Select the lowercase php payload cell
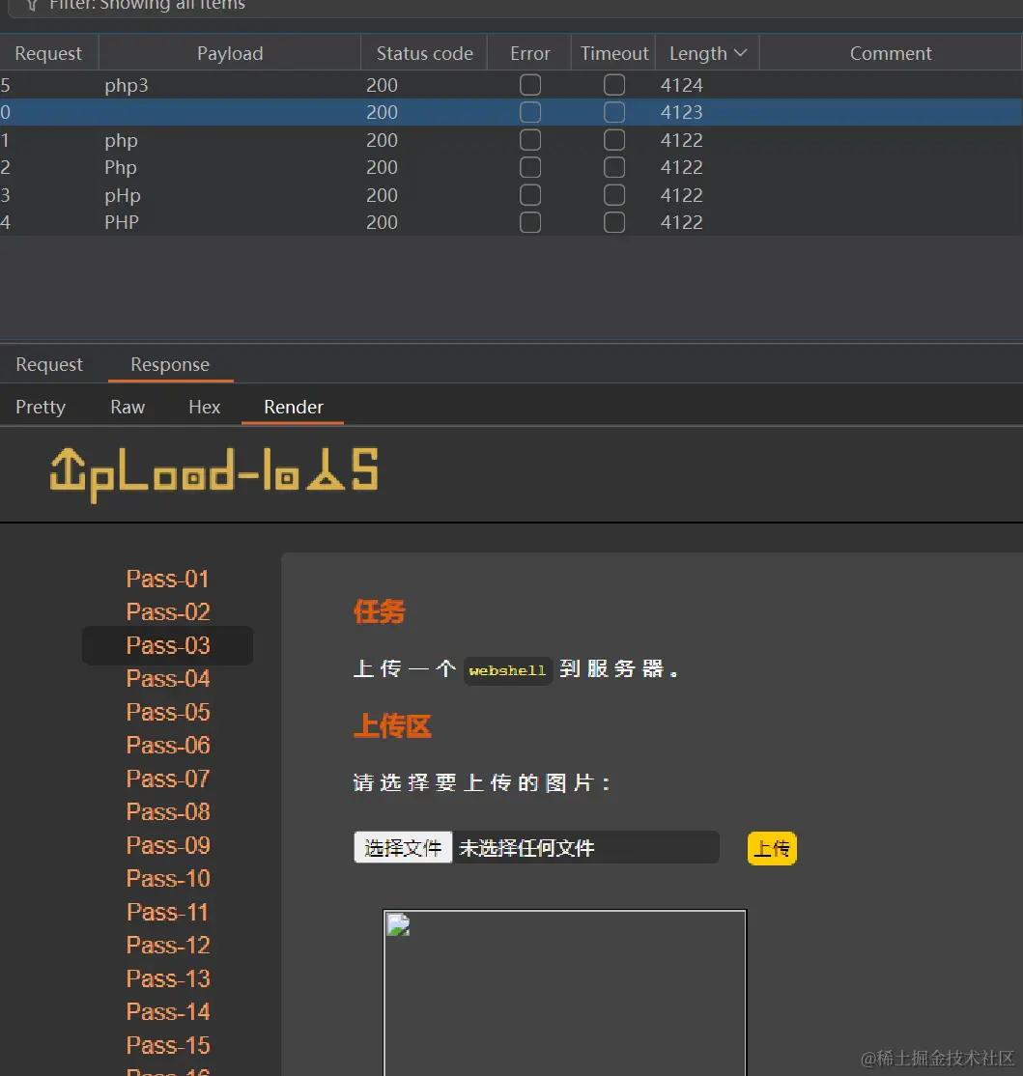 coord(121,140)
